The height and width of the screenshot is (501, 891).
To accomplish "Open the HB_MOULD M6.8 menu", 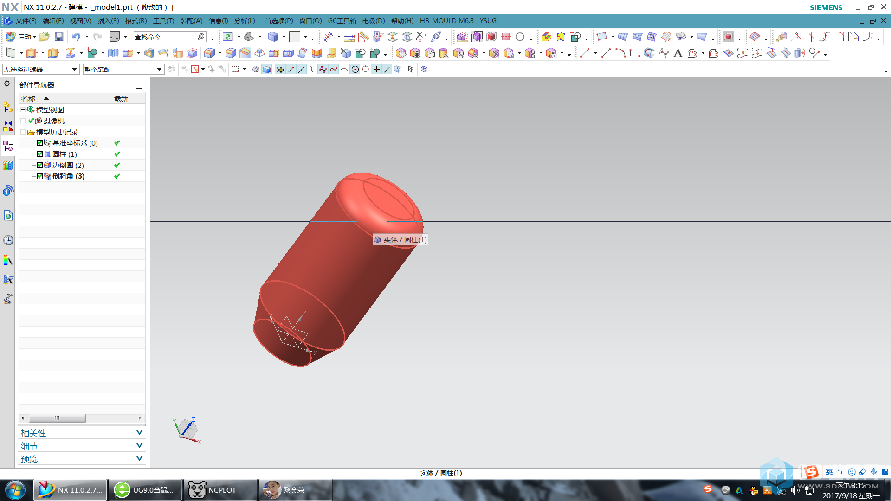I will [x=446, y=21].
